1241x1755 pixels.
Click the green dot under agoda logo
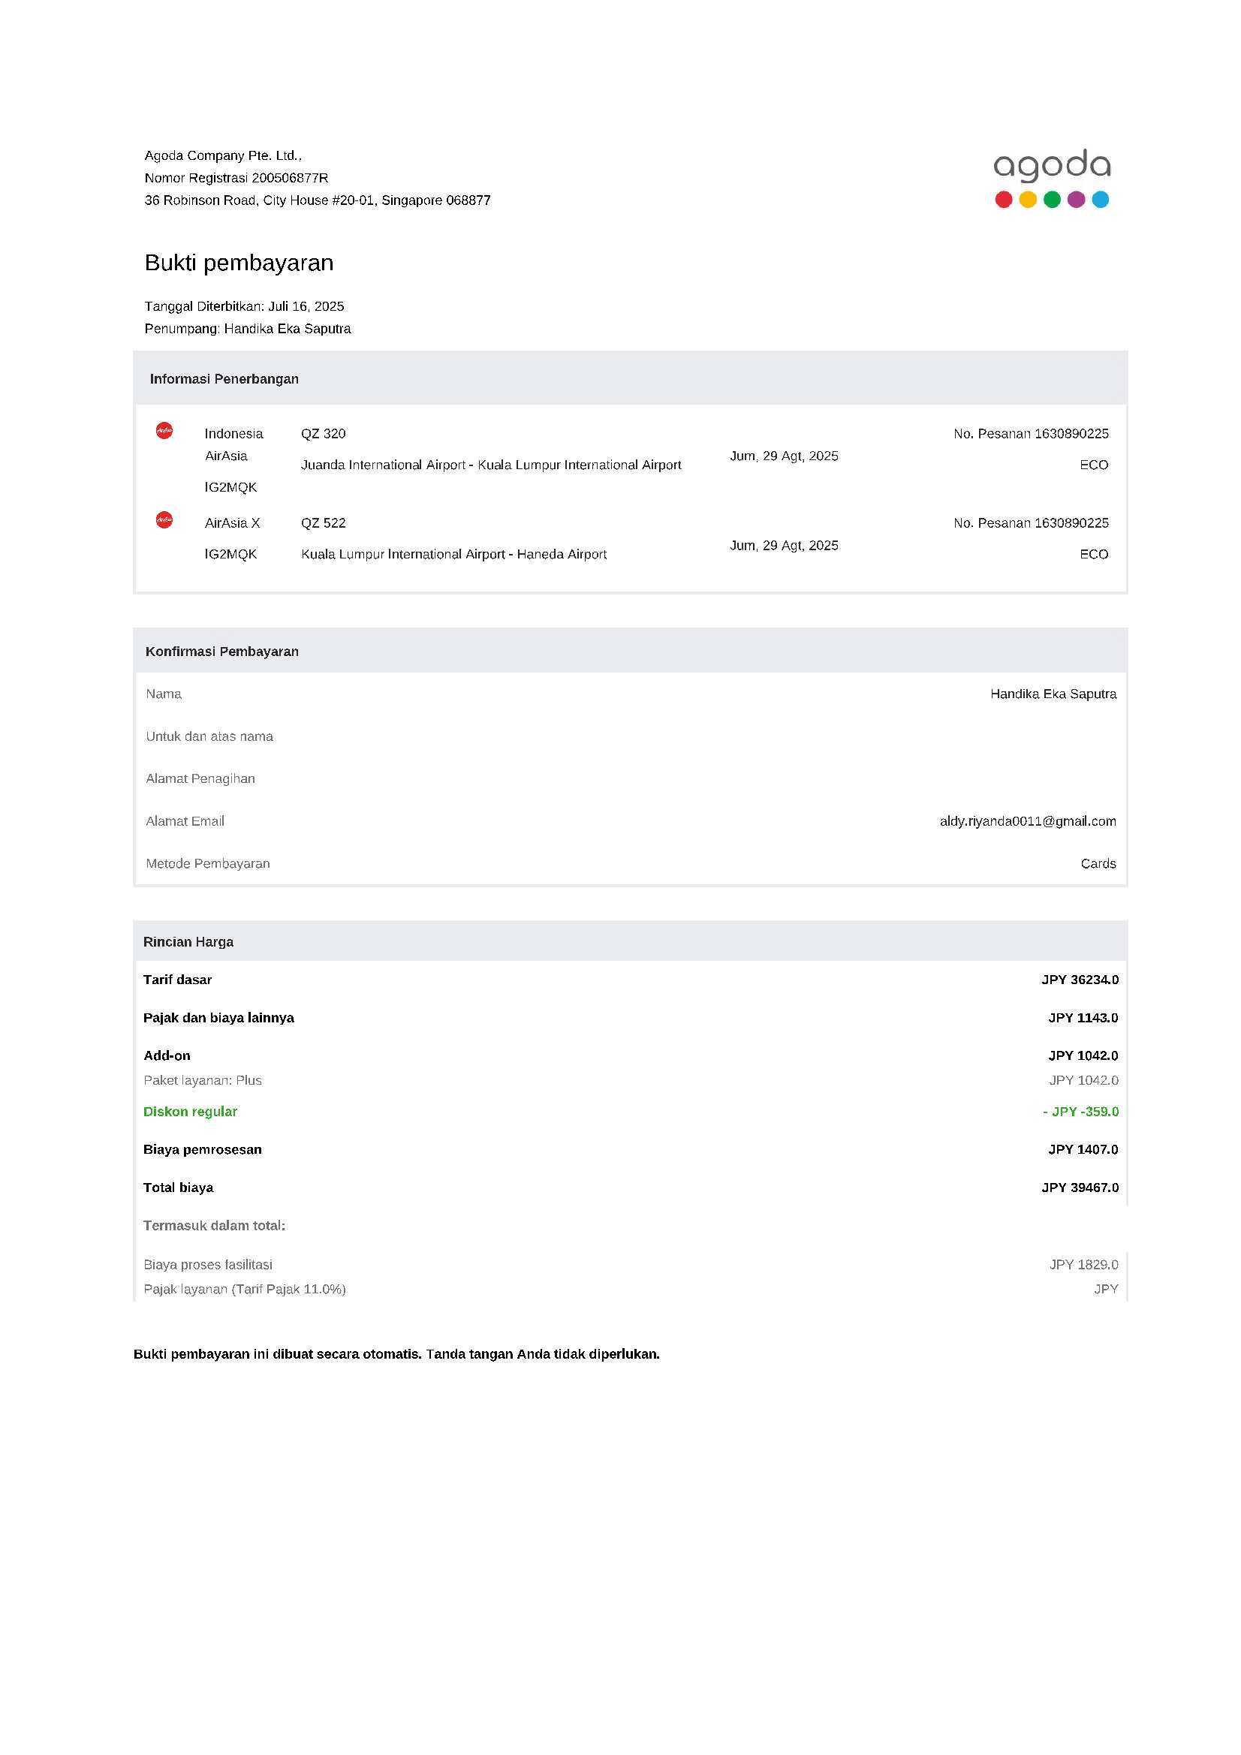1052,200
